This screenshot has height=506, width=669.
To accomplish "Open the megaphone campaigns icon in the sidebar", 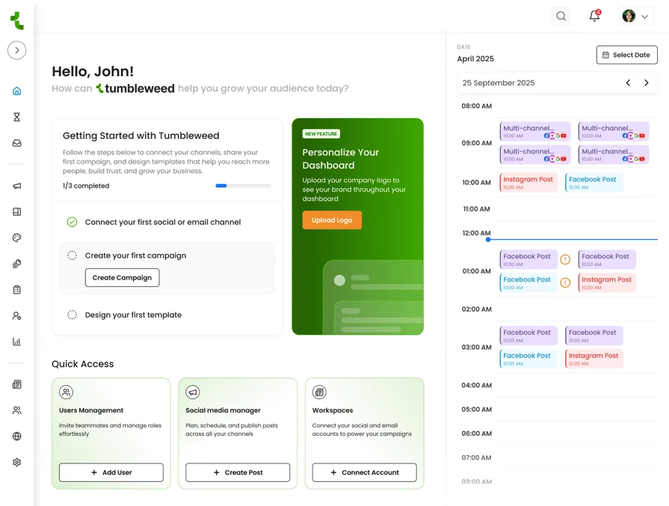I will 16,186.
